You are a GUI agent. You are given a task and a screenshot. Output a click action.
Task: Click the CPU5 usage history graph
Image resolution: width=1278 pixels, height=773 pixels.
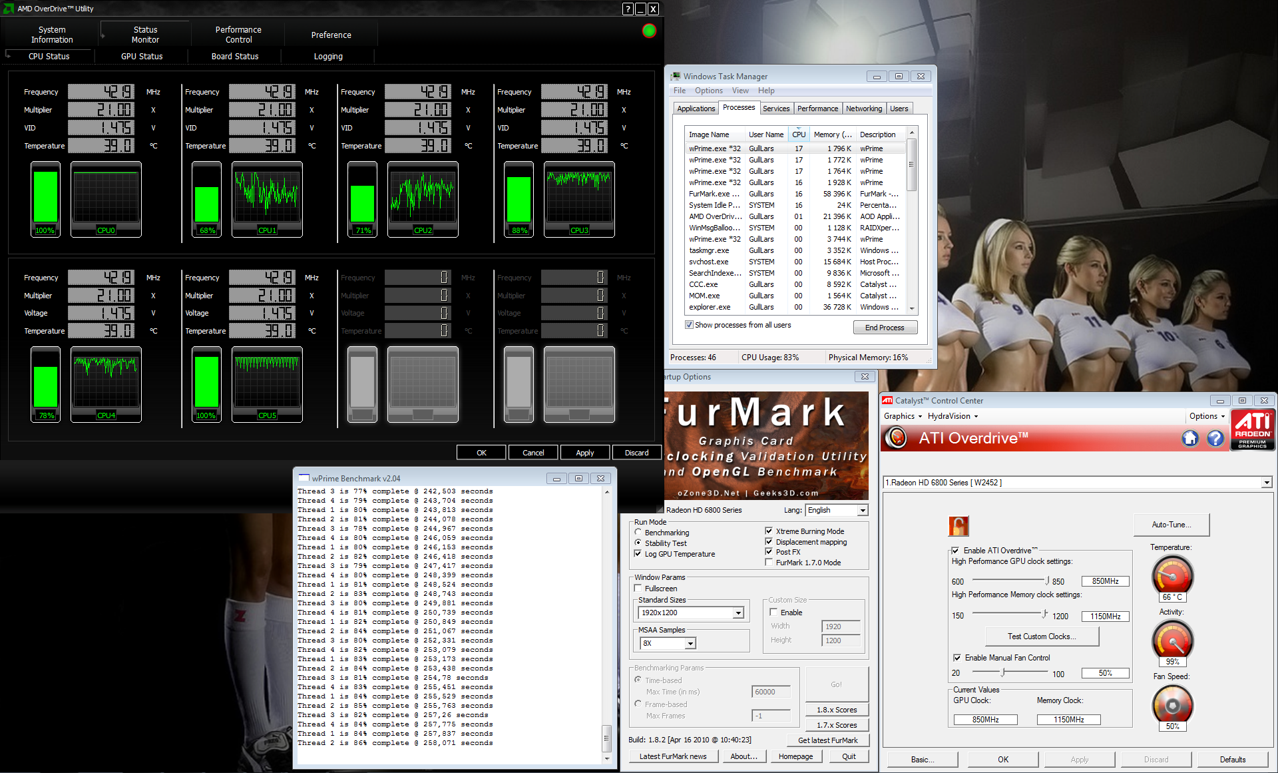pyautogui.click(x=267, y=384)
